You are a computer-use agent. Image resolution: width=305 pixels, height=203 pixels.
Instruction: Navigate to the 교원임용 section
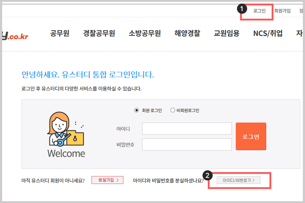click(x=226, y=33)
